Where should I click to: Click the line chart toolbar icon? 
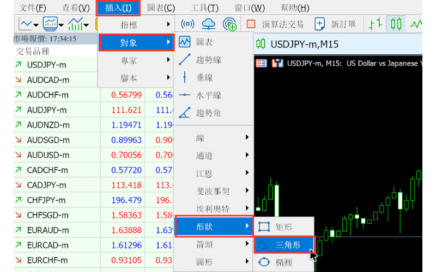[x=26, y=24]
